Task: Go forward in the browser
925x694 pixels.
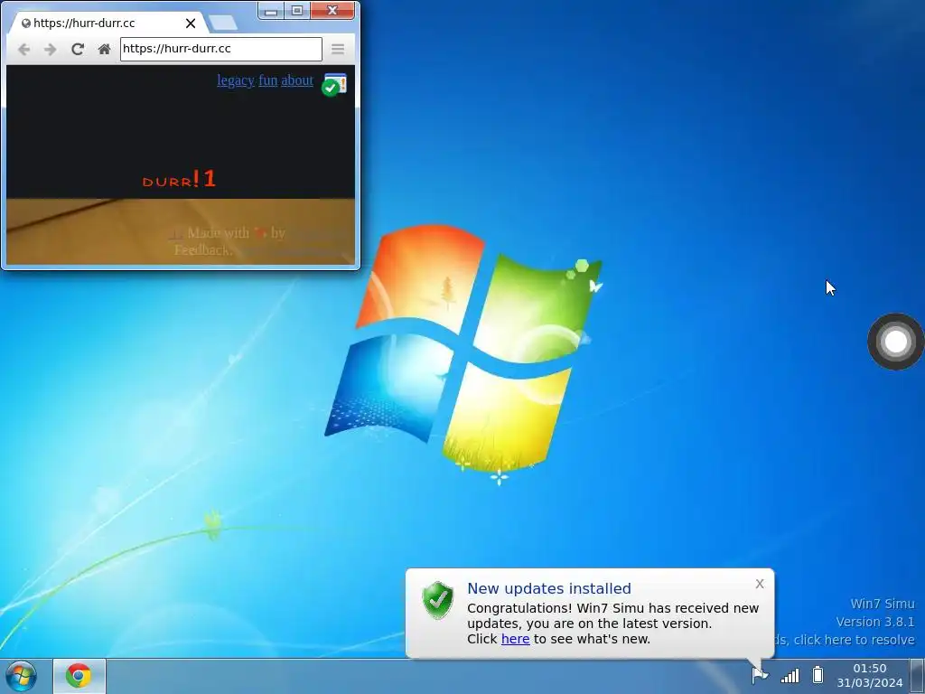Action: coord(51,50)
